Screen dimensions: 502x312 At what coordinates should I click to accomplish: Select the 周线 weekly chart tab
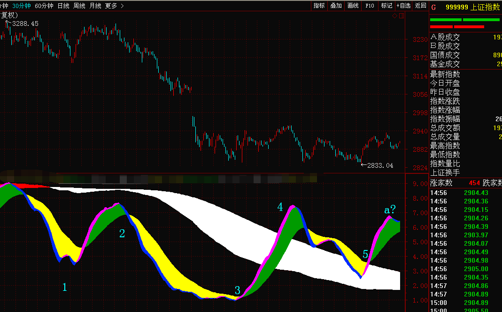coord(79,6)
